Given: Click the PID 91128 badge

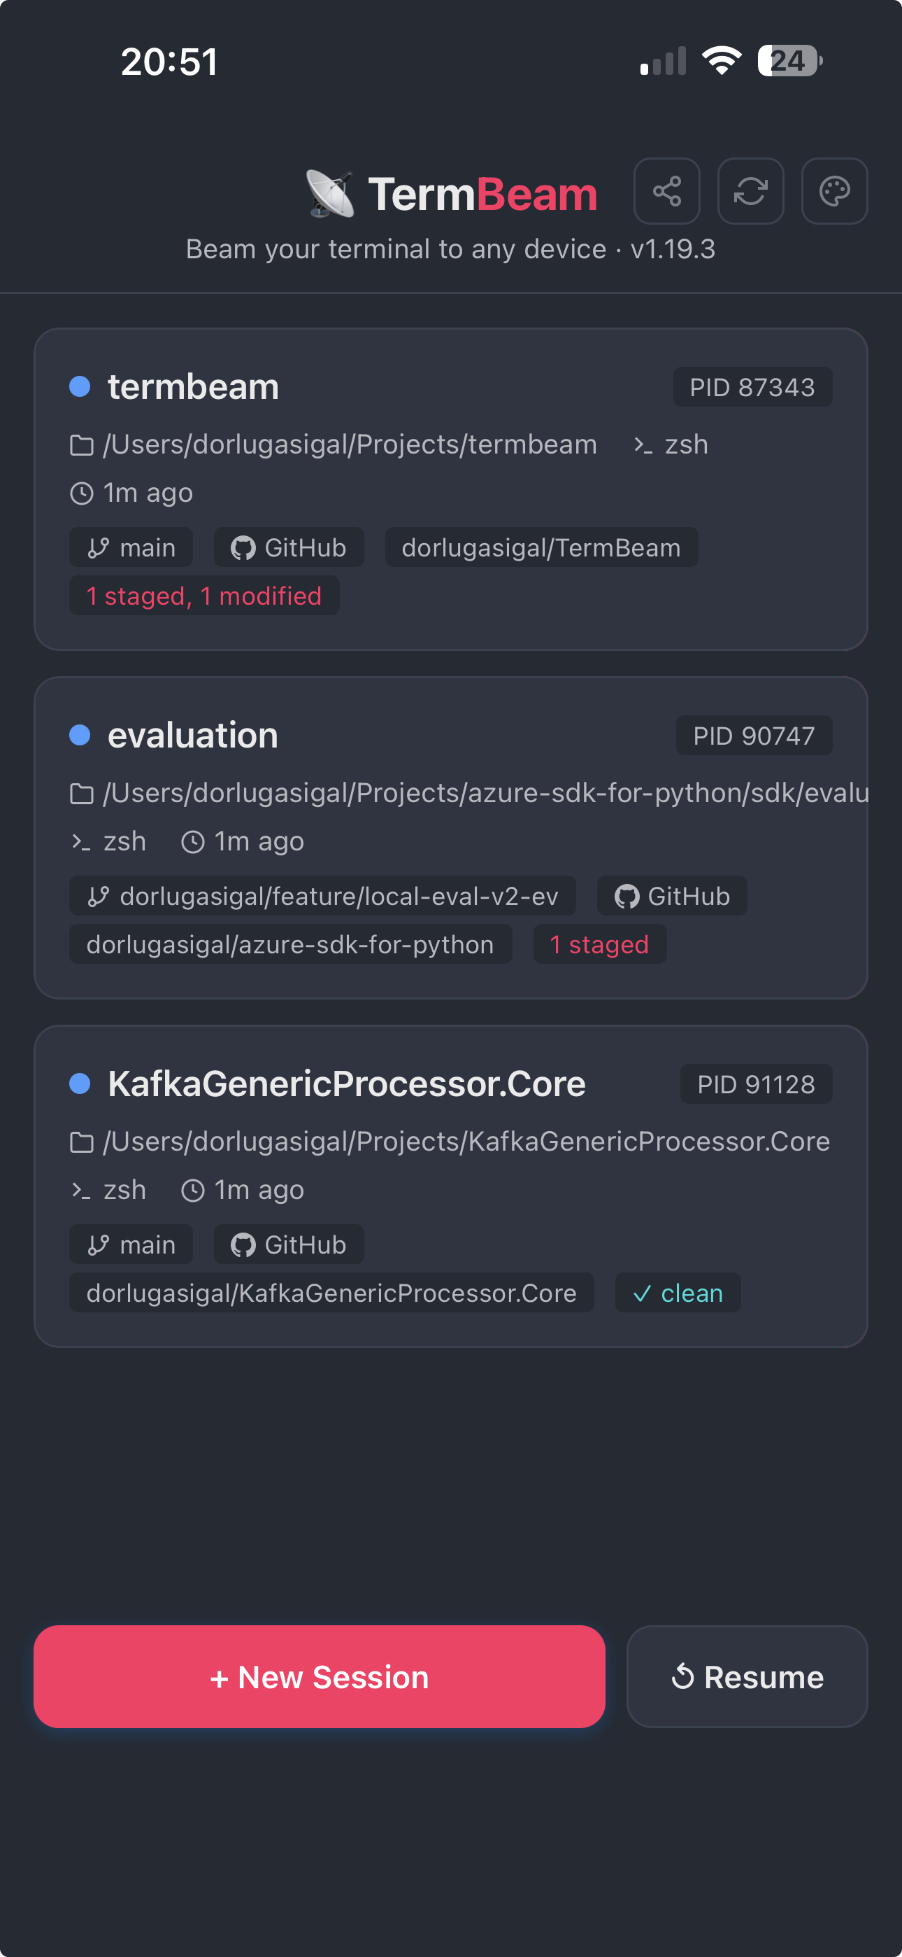Looking at the screenshot, I should point(757,1085).
